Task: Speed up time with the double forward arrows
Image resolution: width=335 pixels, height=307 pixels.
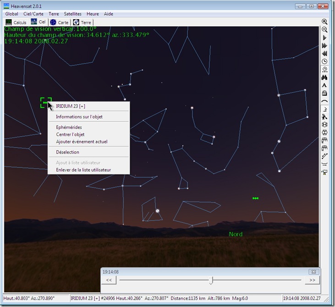Action: pyautogui.click(x=324, y=45)
